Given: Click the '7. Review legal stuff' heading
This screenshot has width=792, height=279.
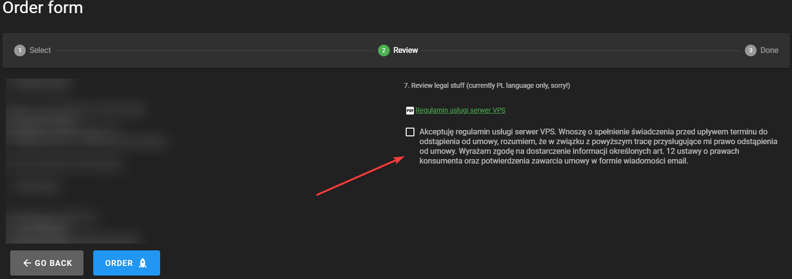Looking at the screenshot, I should click(x=487, y=85).
